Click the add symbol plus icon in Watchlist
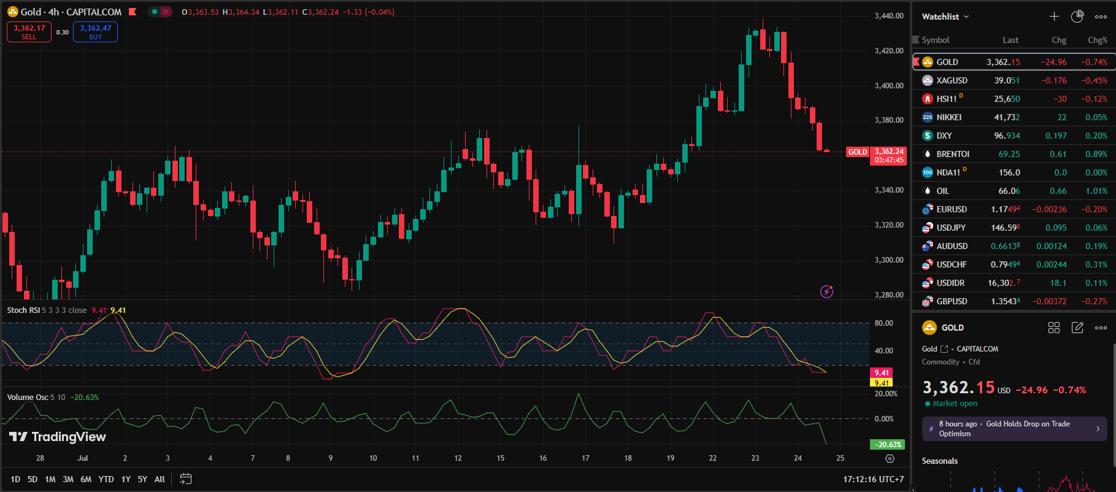This screenshot has width=1116, height=492. (1054, 17)
